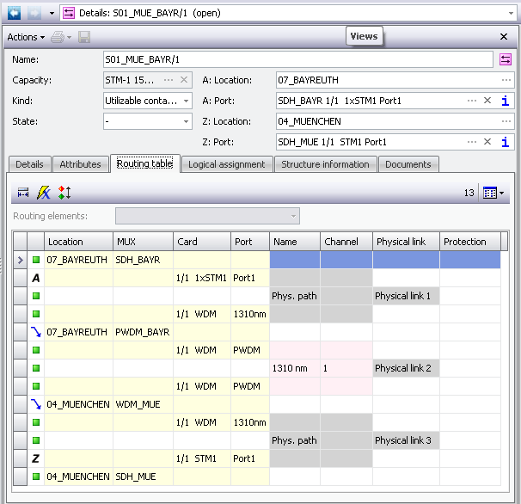Viewport: 521px width, 504px height.
Task: Click the Channel column header
Action: pos(346,242)
